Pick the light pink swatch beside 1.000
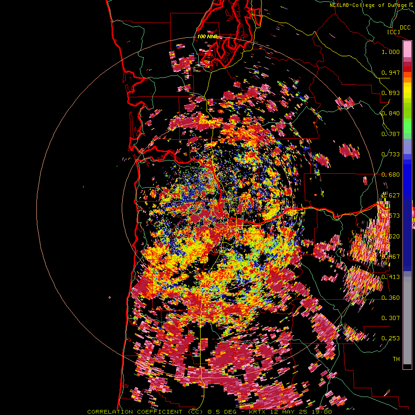This screenshot has height=415, width=415. point(407,49)
